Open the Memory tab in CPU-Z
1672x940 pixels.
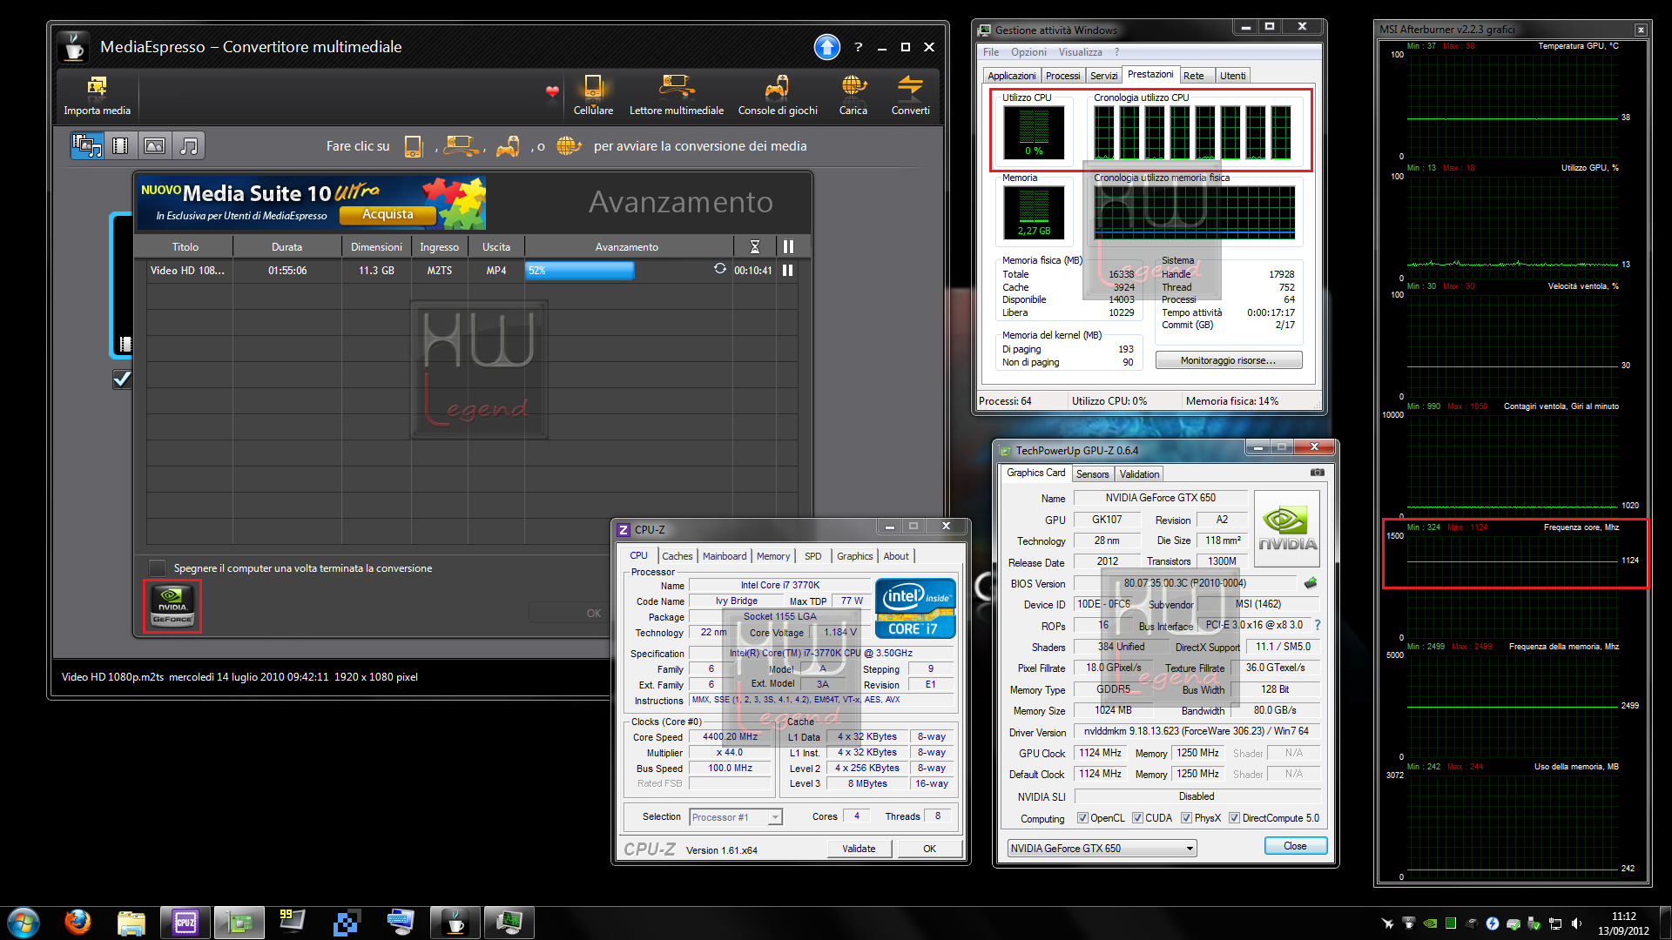[x=772, y=556]
